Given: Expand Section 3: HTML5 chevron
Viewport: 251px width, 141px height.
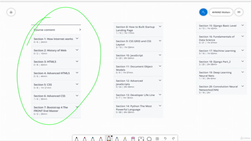Looking at the screenshot, I should (x=77, y=61).
